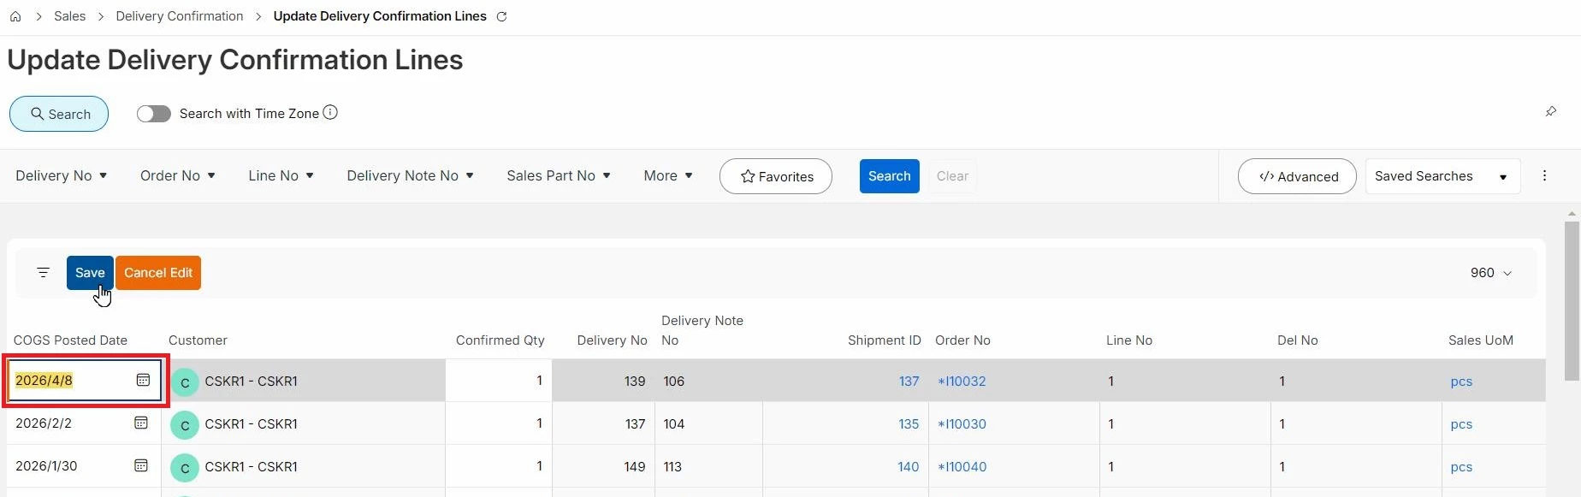Click the Cancel Edit button
Viewport: 1581px width, 497px height.
click(158, 273)
